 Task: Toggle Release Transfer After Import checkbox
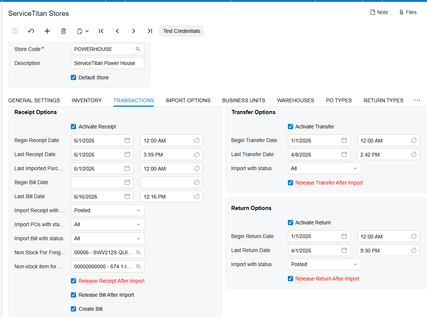[x=290, y=183]
